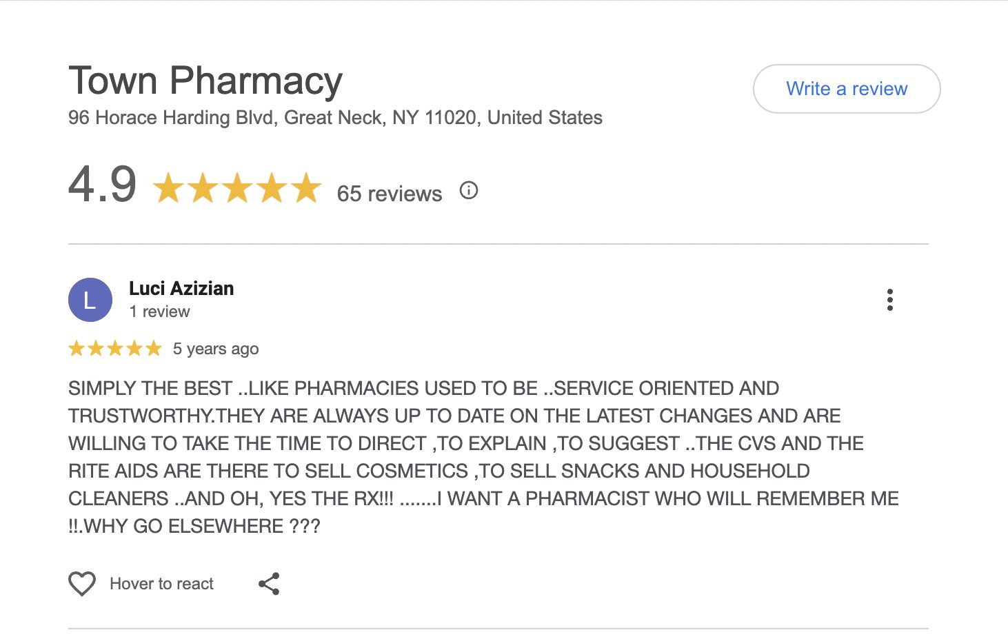Click the last small star in Luci's review
This screenshot has height=641, width=1008.
click(154, 349)
